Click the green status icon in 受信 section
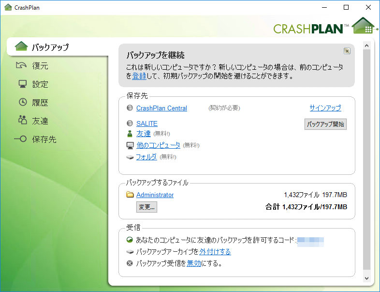This screenshot has width=380, height=292. click(130, 240)
